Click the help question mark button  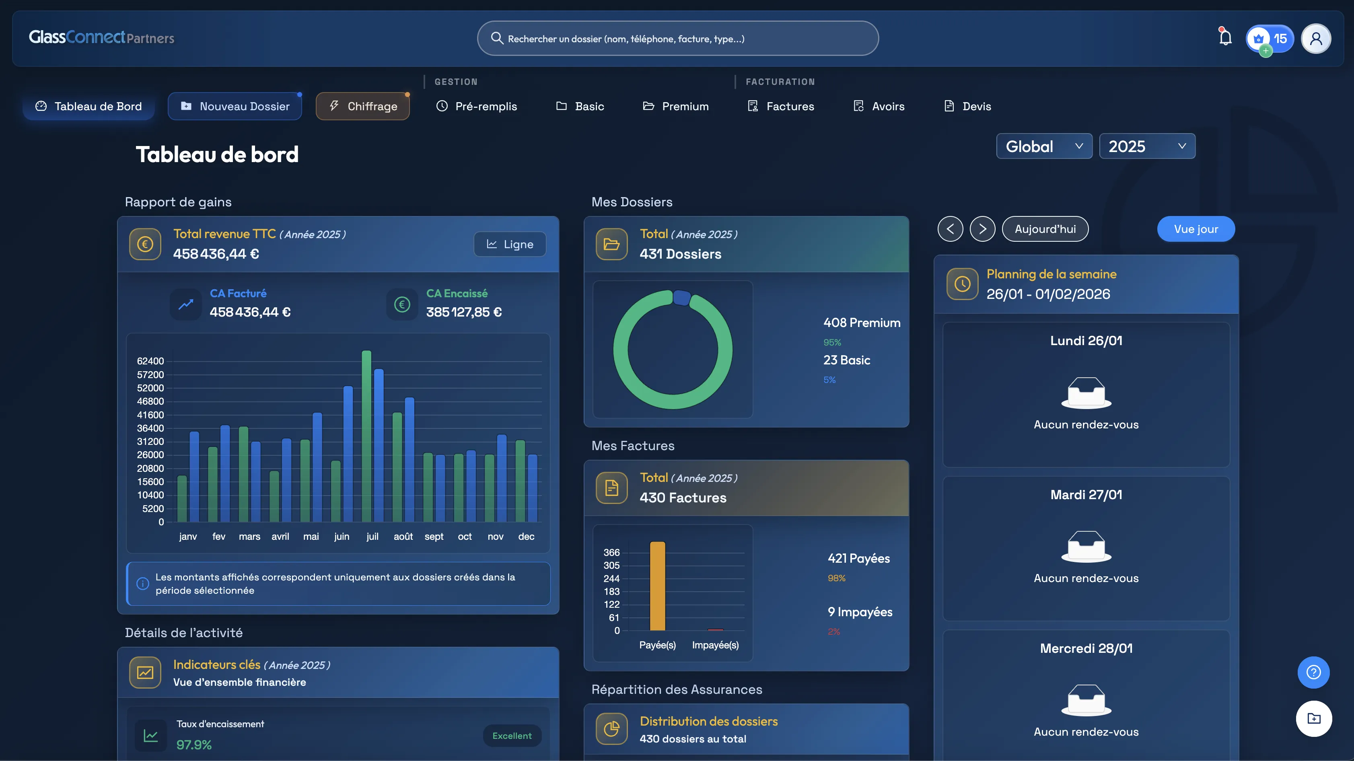(x=1313, y=672)
